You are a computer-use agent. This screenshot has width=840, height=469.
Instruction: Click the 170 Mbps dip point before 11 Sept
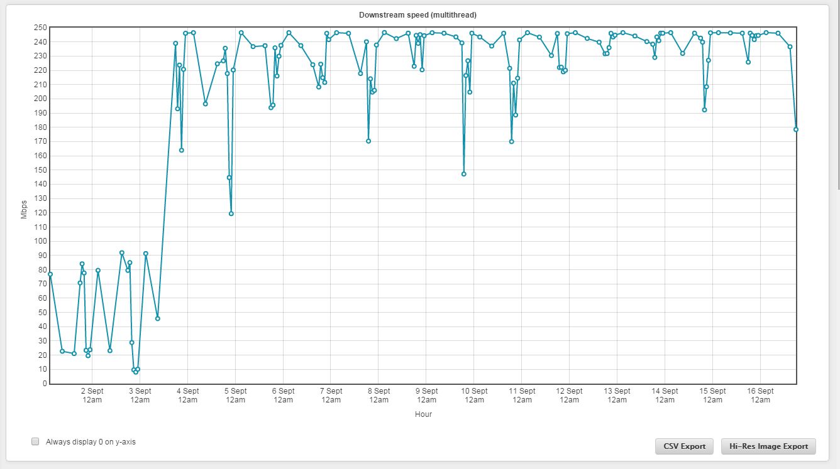511,141
